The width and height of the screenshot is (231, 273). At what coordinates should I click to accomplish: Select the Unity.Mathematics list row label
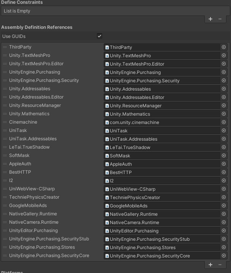coord(29,114)
